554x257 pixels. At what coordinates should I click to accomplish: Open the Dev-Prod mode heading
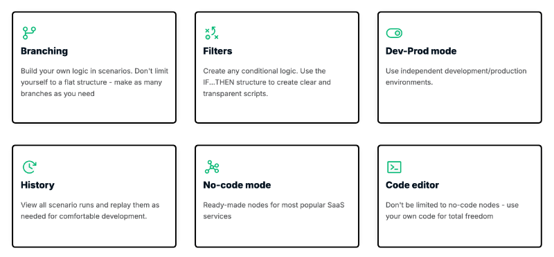point(421,51)
